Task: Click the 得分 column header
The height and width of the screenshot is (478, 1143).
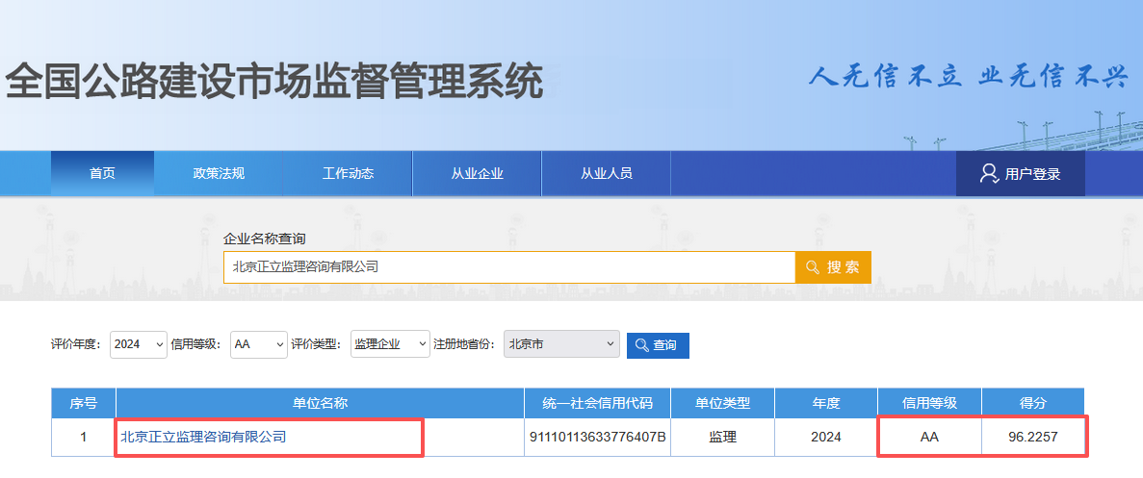Action: (1032, 403)
